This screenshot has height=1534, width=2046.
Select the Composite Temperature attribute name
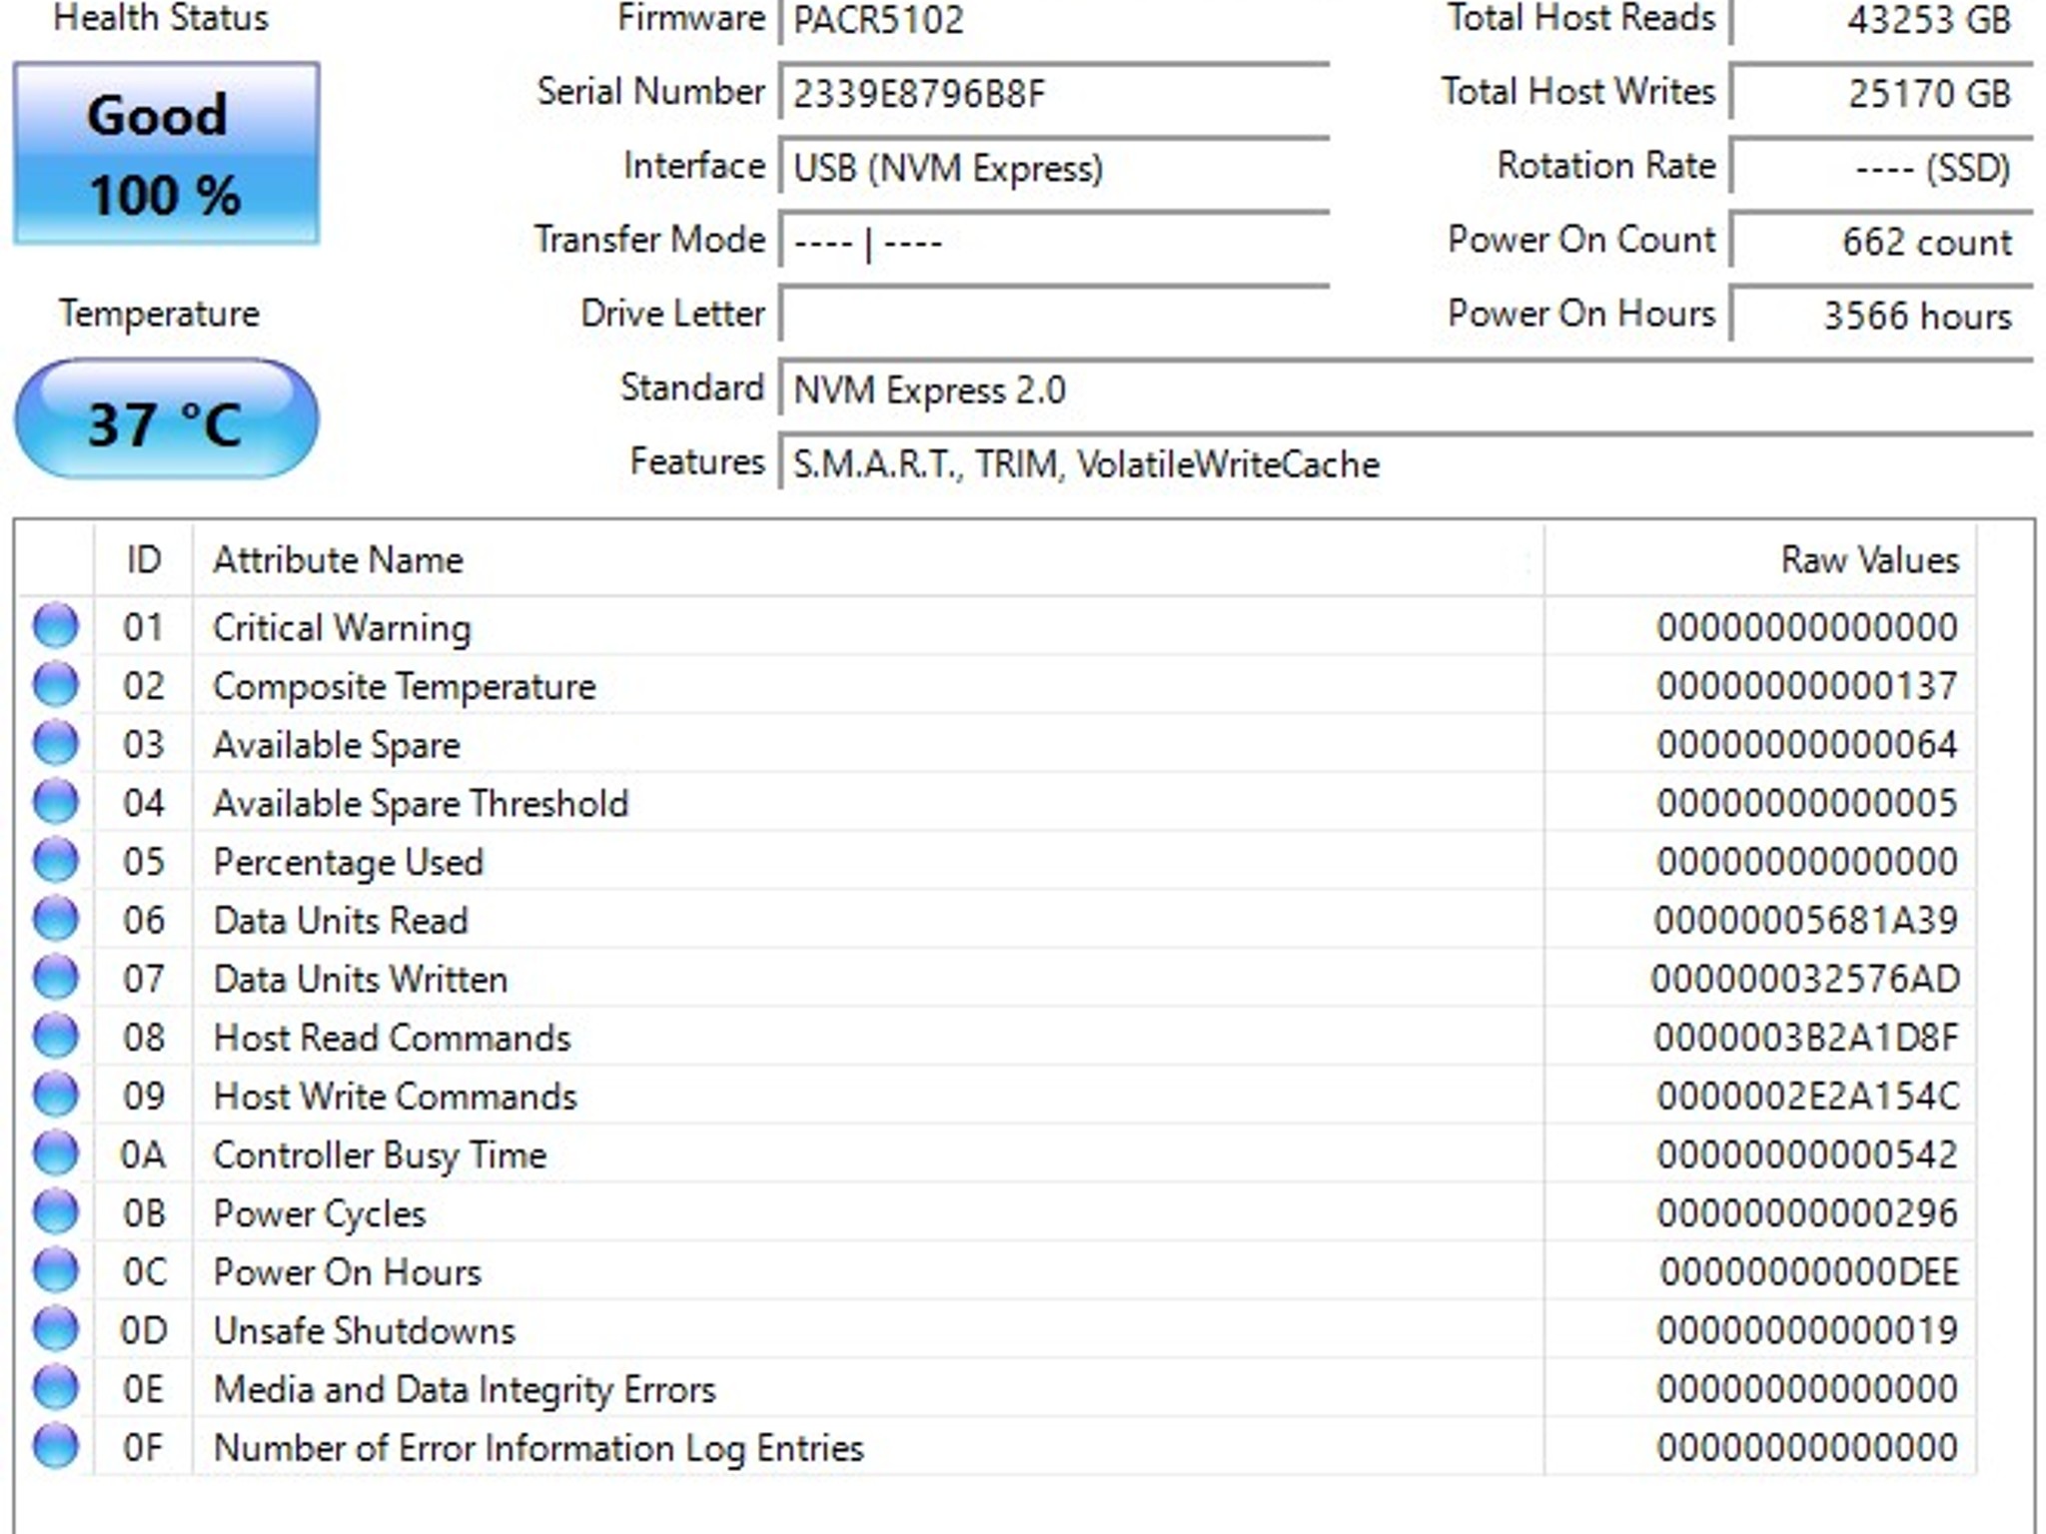click(405, 686)
